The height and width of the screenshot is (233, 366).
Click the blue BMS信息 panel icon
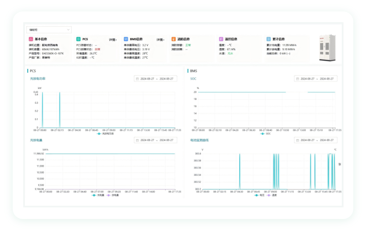pos(126,39)
